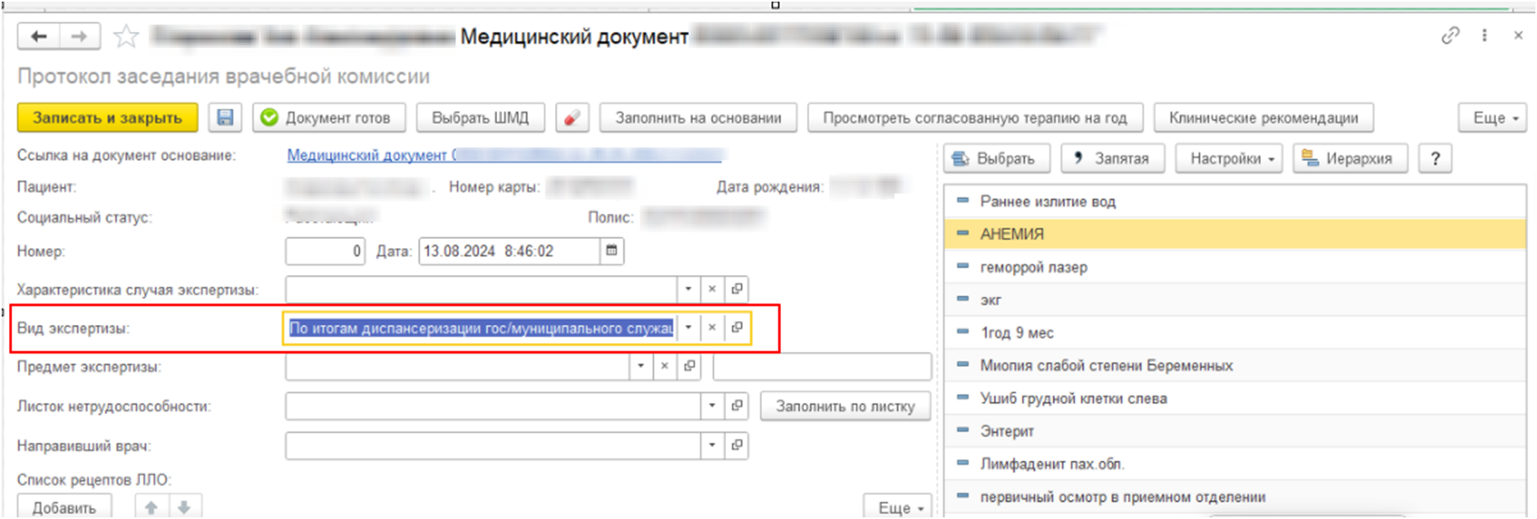Click into the Номер input field
This screenshot has width=1537, height=519.
click(324, 251)
